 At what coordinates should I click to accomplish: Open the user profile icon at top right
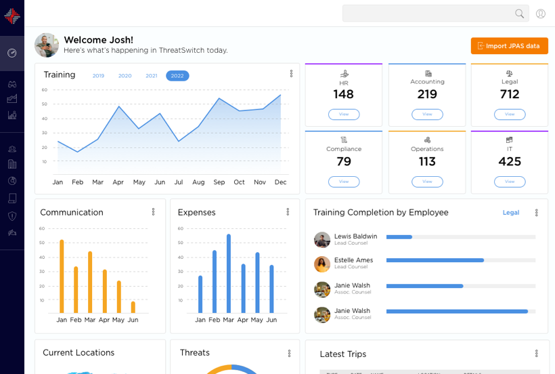540,14
